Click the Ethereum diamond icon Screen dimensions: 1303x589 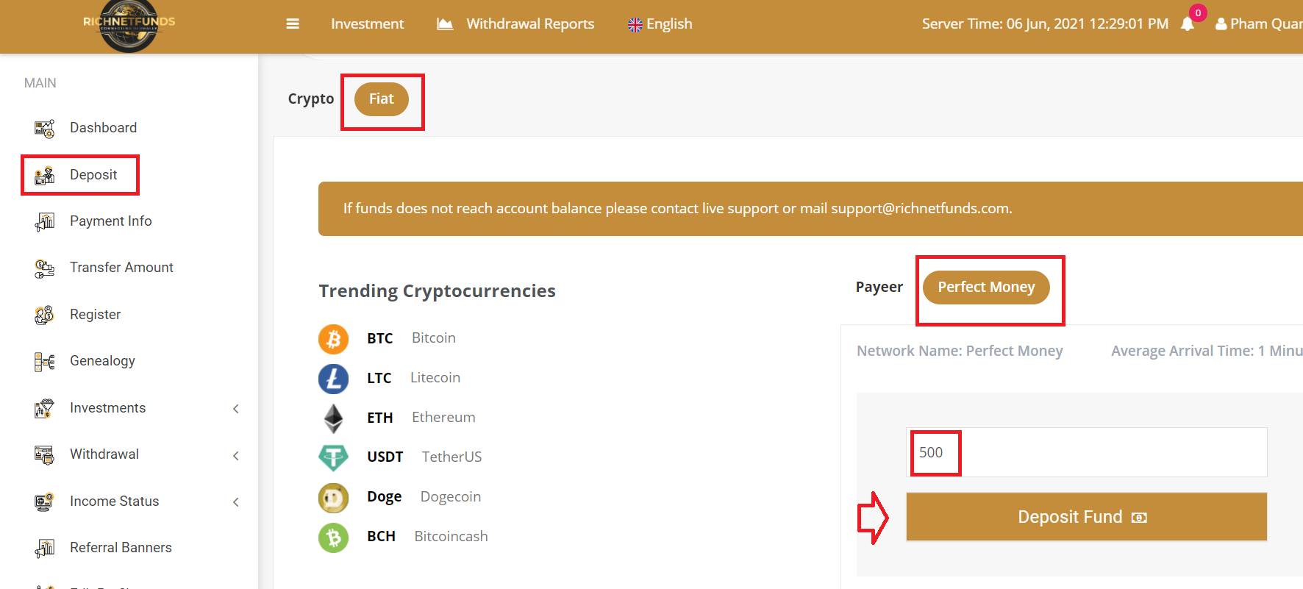333,418
